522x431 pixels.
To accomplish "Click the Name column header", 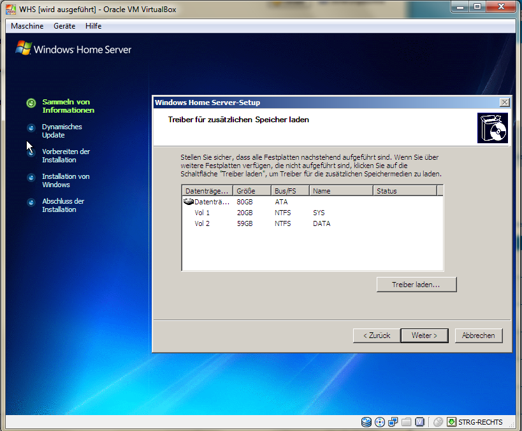I will (x=341, y=191).
